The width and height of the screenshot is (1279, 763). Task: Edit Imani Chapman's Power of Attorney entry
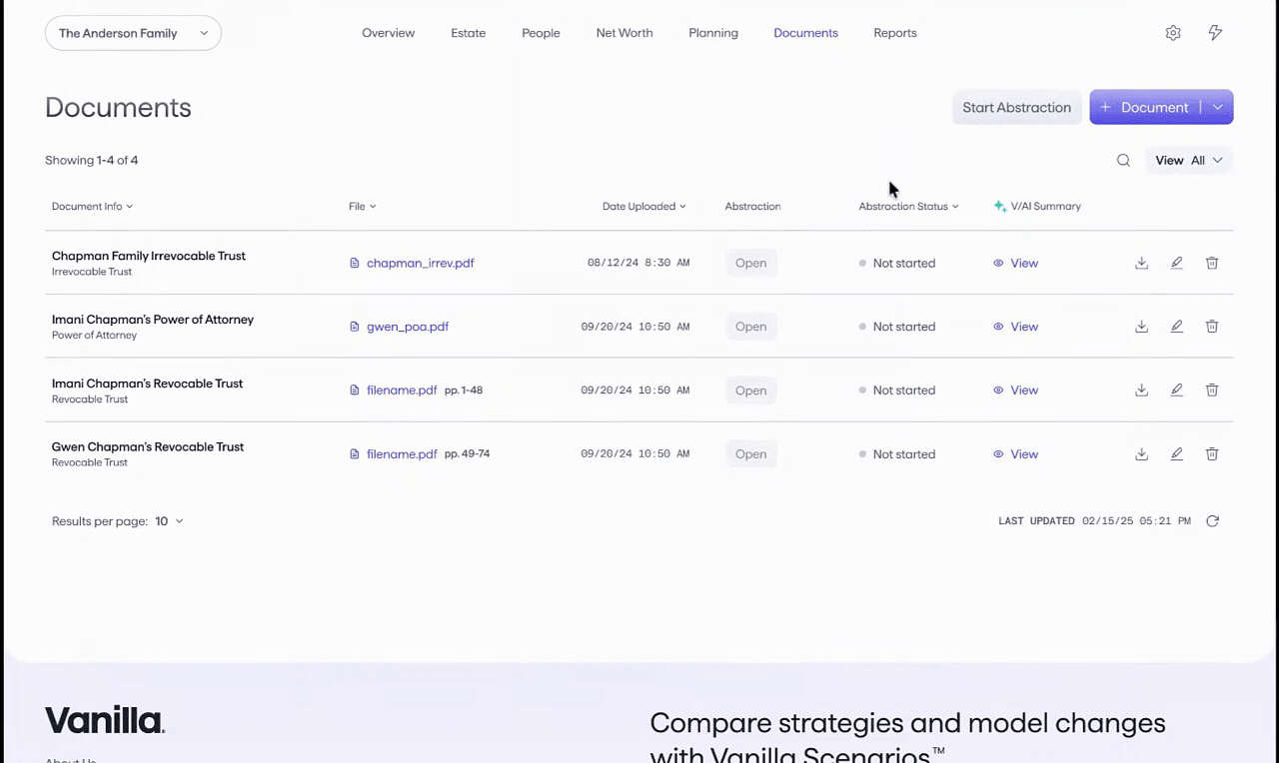click(x=1176, y=327)
